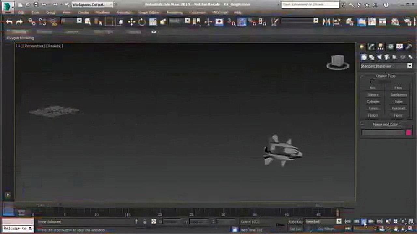Viewport: 417px width, 234px height.
Task: Click the Sphere object type button
Action: [x=373, y=95]
